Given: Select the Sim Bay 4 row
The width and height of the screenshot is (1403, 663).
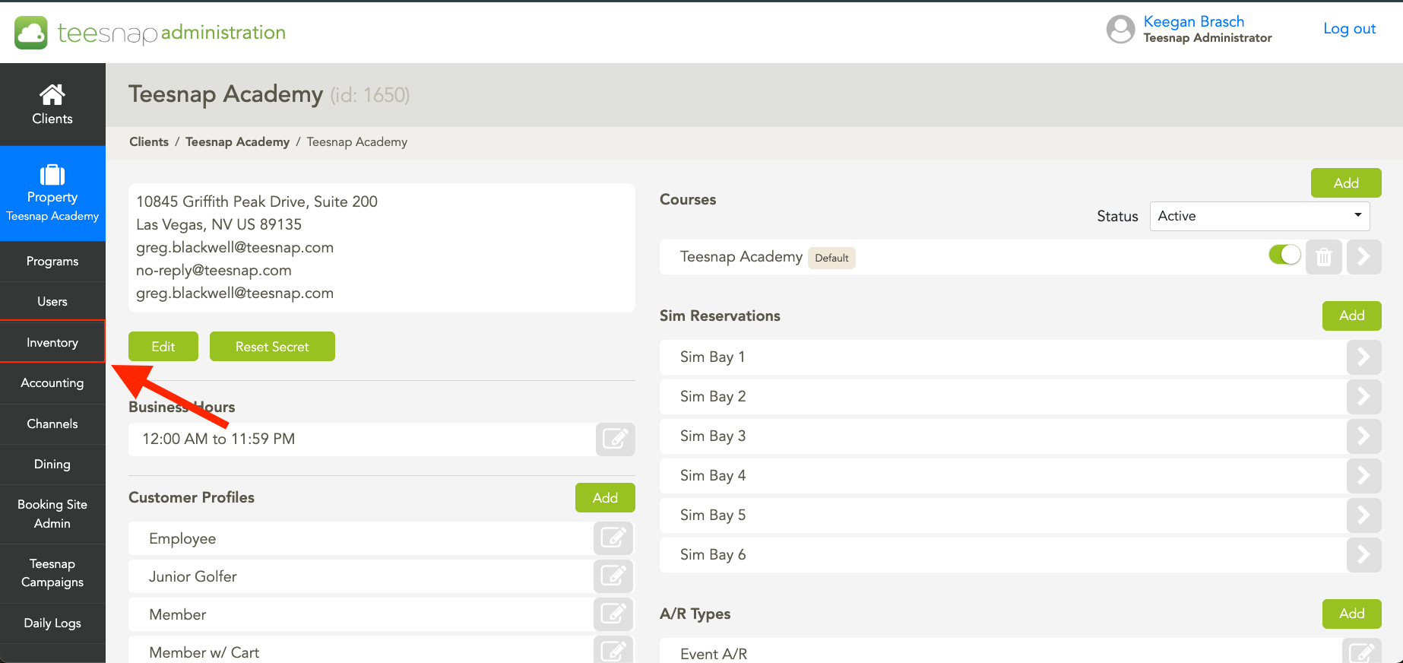Looking at the screenshot, I should [x=1003, y=475].
